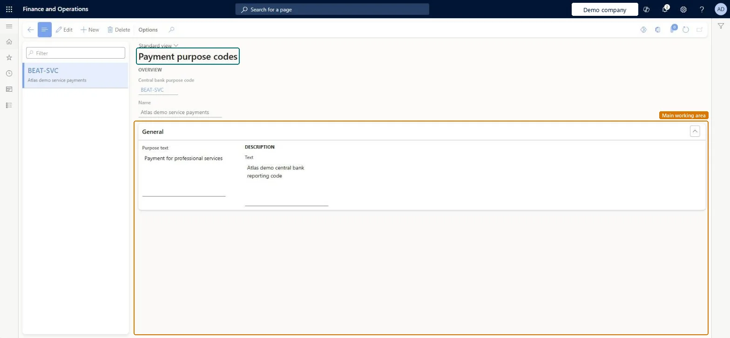Image resolution: width=730 pixels, height=338 pixels.
Task: Open the Power Apps diamond icon
Action: (x=644, y=30)
